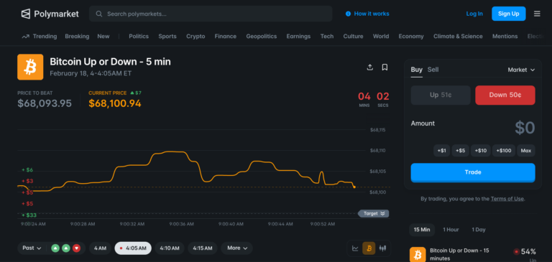Click the How it works info icon
Viewport: 552px width, 262px height.
pos(348,14)
